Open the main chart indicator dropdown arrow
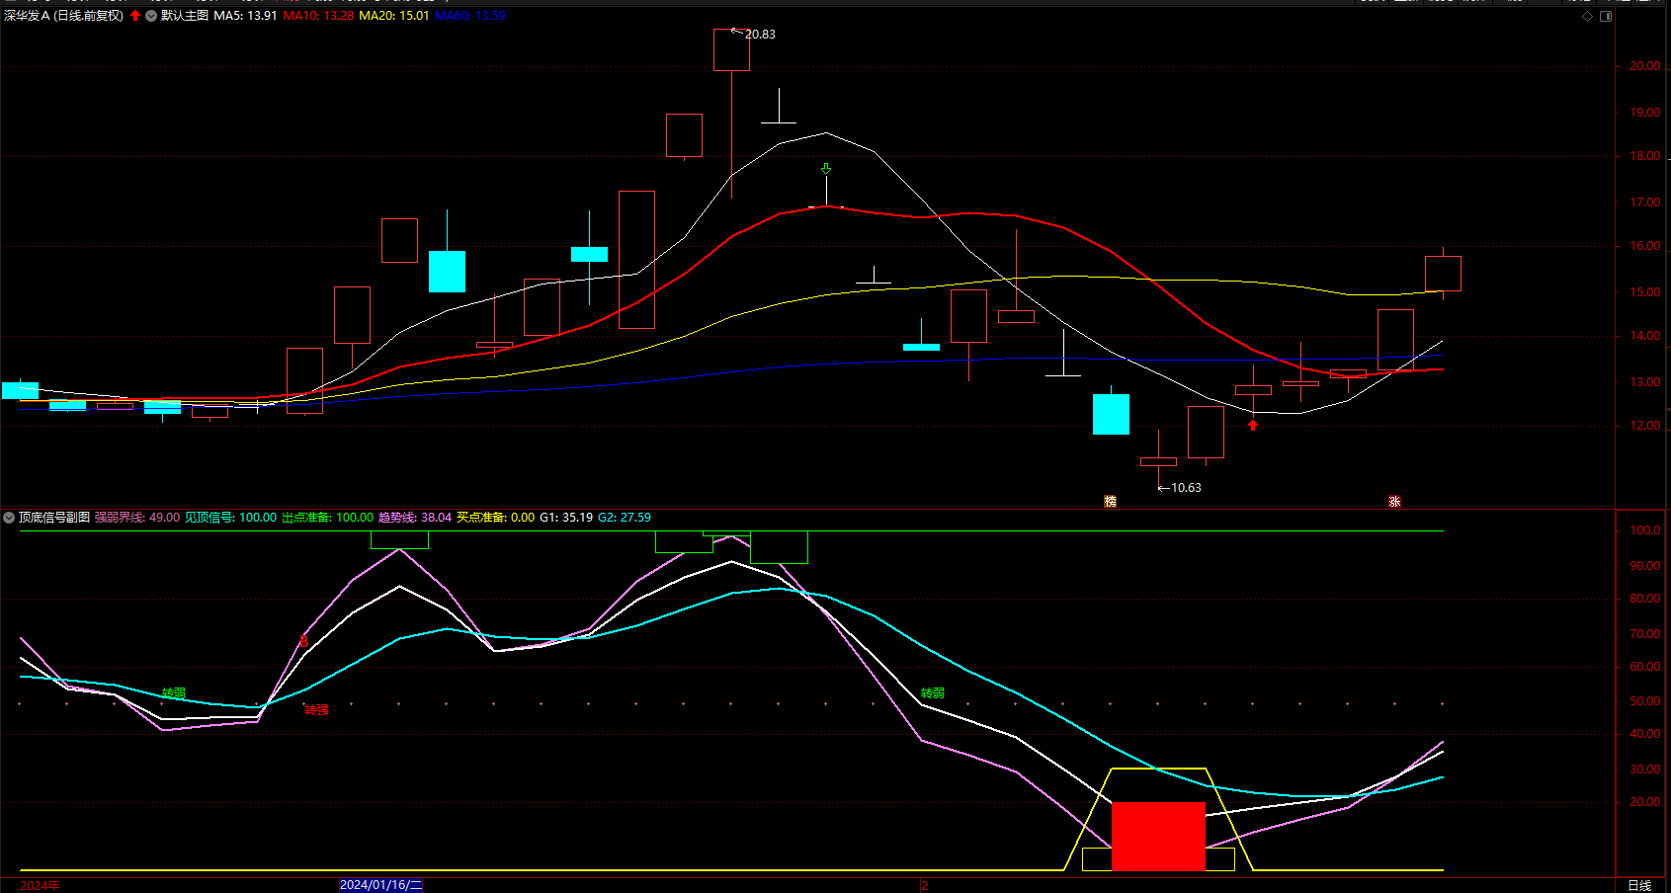The height and width of the screenshot is (893, 1671). [x=151, y=16]
